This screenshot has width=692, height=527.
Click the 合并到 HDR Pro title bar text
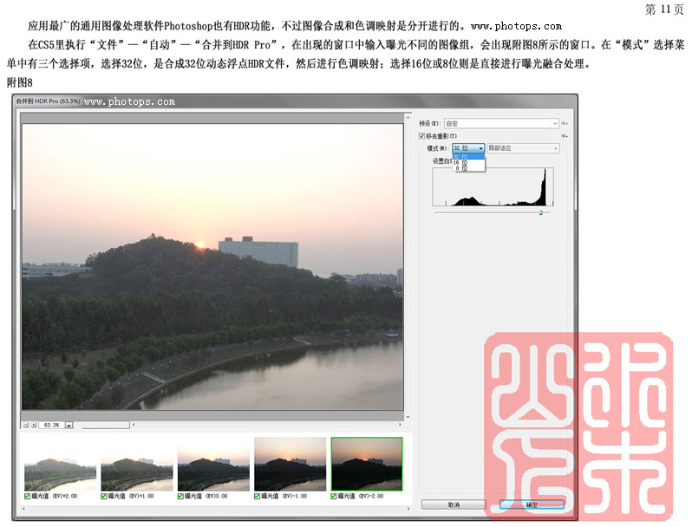48,101
